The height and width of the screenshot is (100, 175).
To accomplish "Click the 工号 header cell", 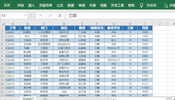I will [x=13, y=28].
